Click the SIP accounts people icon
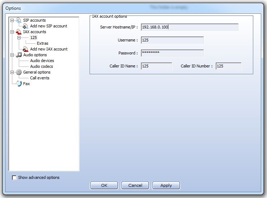The image size is (267, 198). tap(19, 20)
